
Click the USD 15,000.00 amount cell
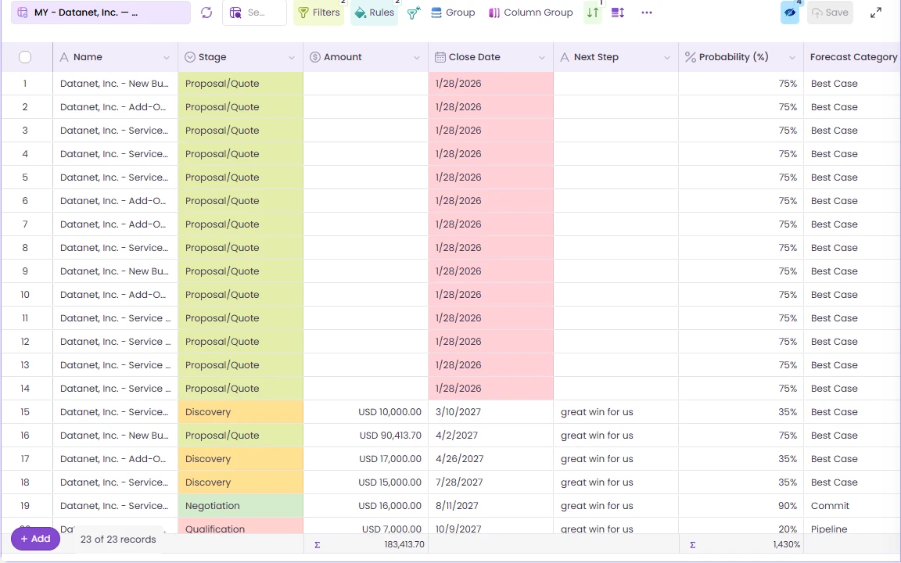pos(365,482)
